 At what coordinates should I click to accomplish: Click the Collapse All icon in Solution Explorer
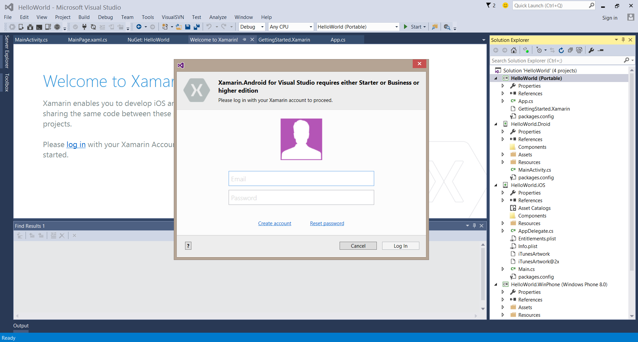click(x=570, y=50)
